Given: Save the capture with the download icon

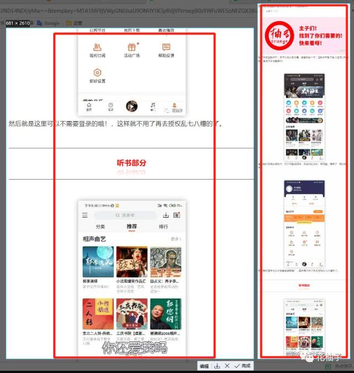Looking at the screenshot, I should point(217,366).
